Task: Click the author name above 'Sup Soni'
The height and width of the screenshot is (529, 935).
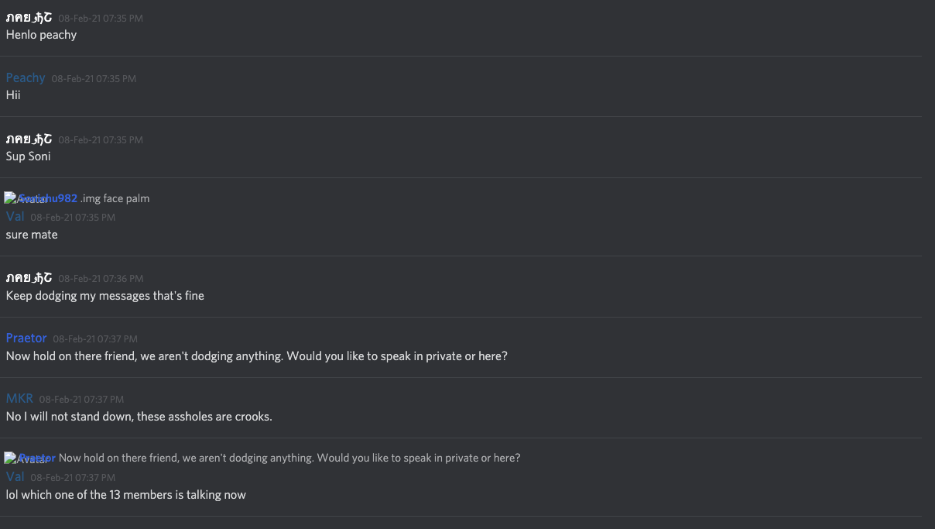Action: pos(29,139)
